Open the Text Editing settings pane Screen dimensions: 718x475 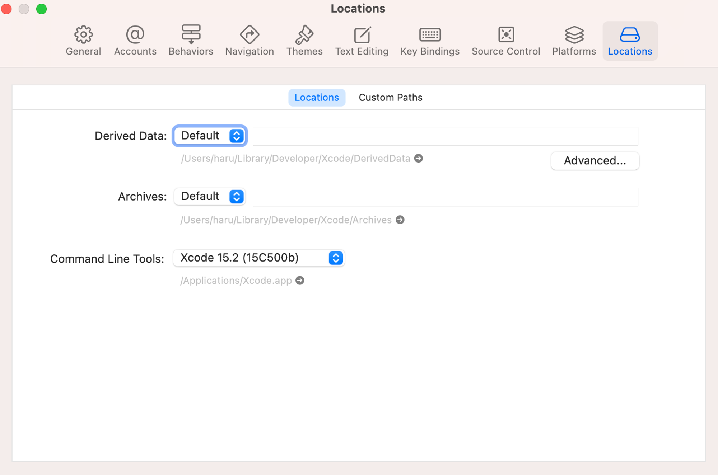coord(362,41)
